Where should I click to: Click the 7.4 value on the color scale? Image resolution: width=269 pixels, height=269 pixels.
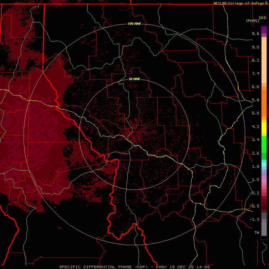pyautogui.click(x=256, y=74)
